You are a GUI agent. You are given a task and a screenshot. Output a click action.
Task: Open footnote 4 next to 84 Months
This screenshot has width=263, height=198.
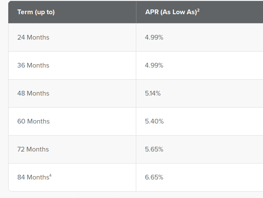[50, 175]
